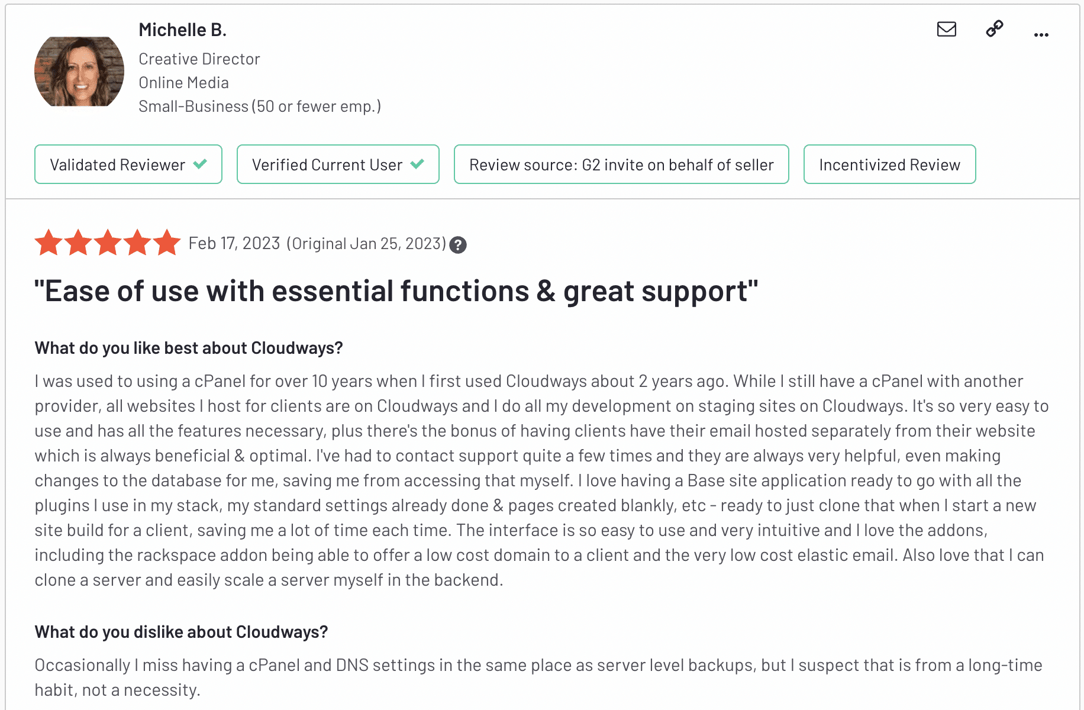The height and width of the screenshot is (710, 1084).
Task: Click What do you dislike about Cloudways heading
Action: (x=181, y=632)
